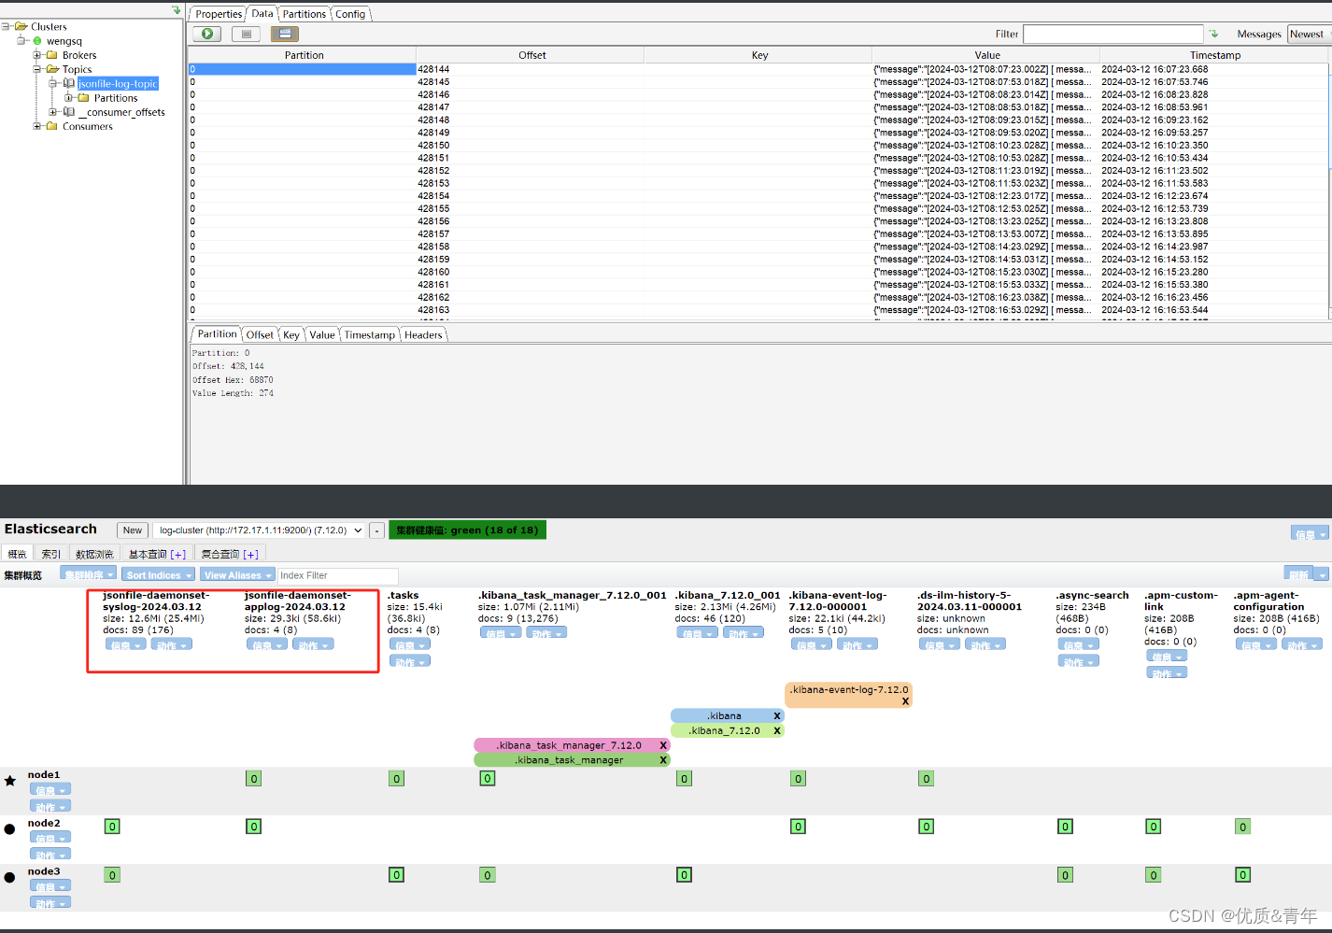The width and height of the screenshot is (1332, 933).
Task: Click the pink .kibana_task_manager_7.12.0 alias bar
Action: point(572,745)
